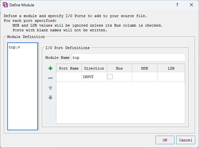The width and height of the screenshot is (199, 148).
Task: Close the Define Module dialog
Action: click(x=191, y=5)
